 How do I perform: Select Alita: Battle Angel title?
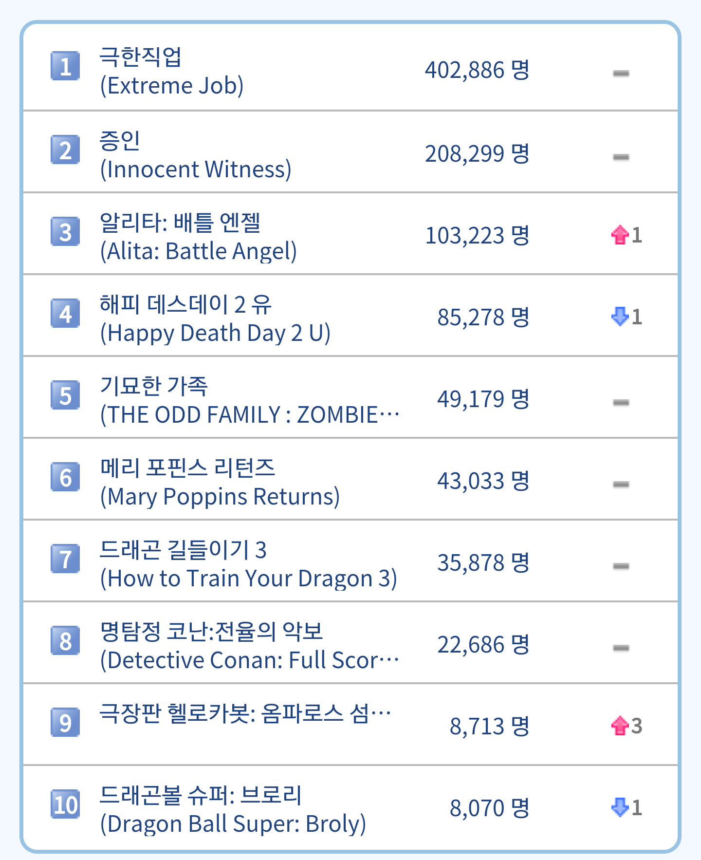tap(198, 237)
